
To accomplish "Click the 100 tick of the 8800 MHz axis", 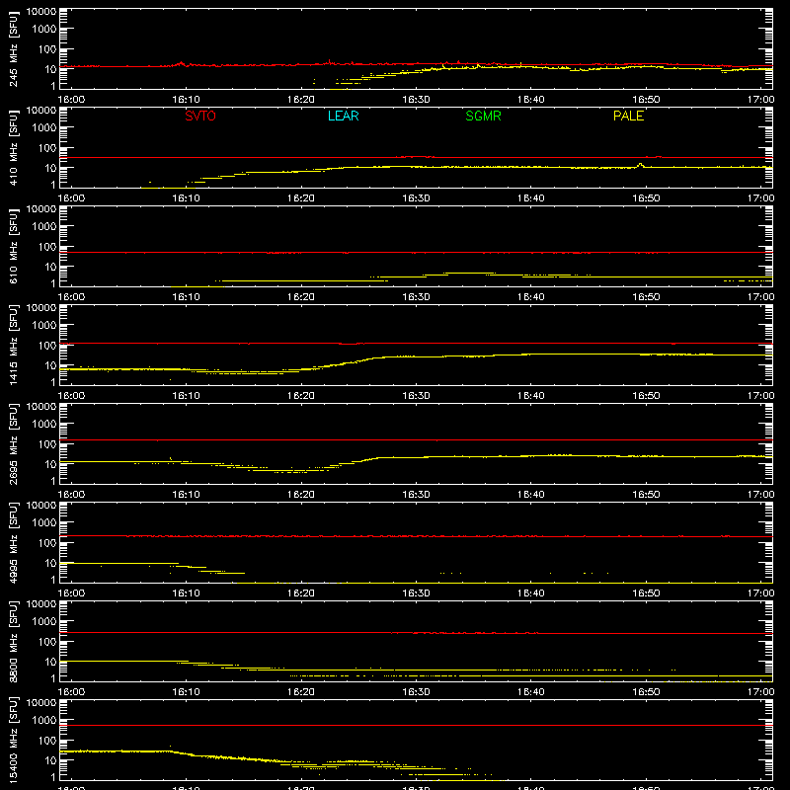I will pyautogui.click(x=47, y=642).
